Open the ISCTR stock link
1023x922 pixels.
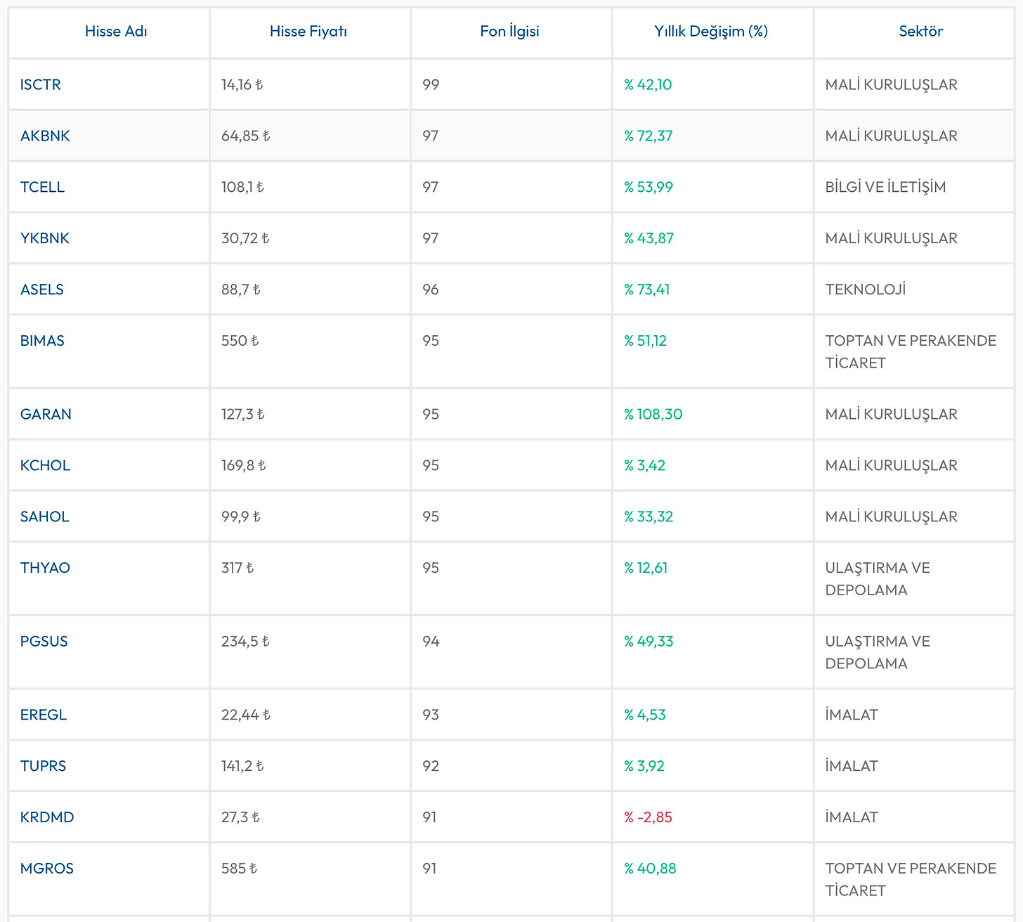pos(41,84)
